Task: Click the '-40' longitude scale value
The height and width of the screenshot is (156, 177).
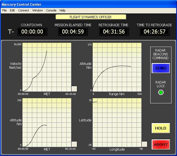Action: [x=141, y=149]
